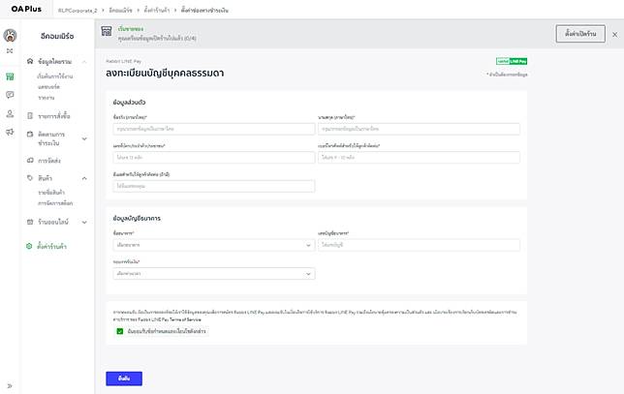Click the bank account number field
Viewport: 624px width, 394px height.
[419, 246]
